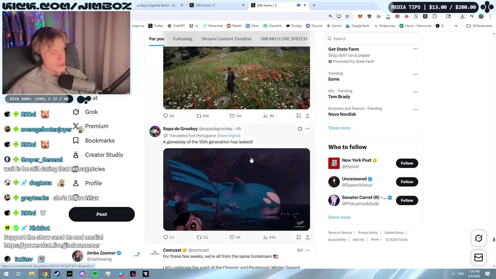Expand the footer More menu

point(376,239)
